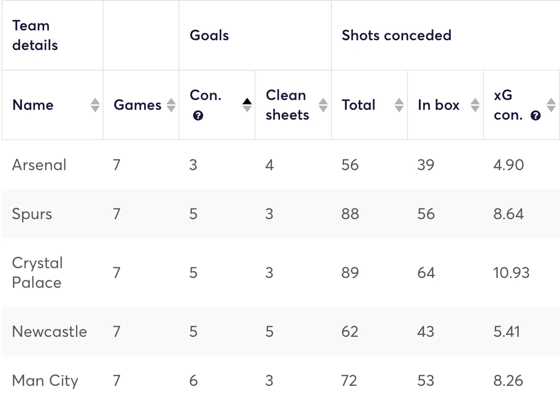
Task: Click the Total column header label
Action: (358, 105)
